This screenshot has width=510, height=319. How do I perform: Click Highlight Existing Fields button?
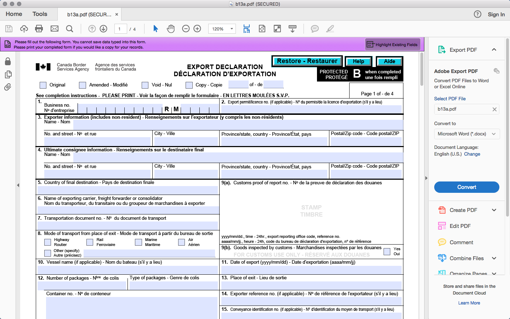pos(392,45)
